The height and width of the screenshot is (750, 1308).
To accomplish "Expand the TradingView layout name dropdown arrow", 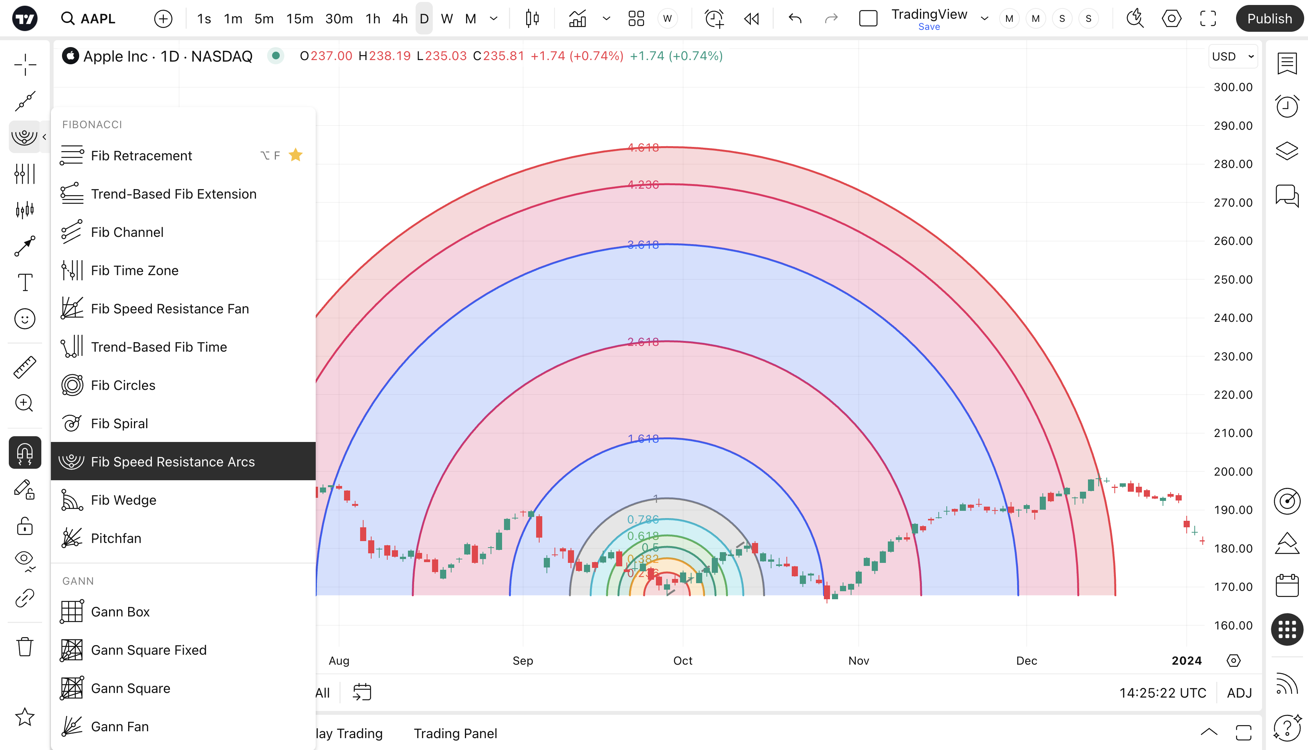I will click(x=985, y=19).
